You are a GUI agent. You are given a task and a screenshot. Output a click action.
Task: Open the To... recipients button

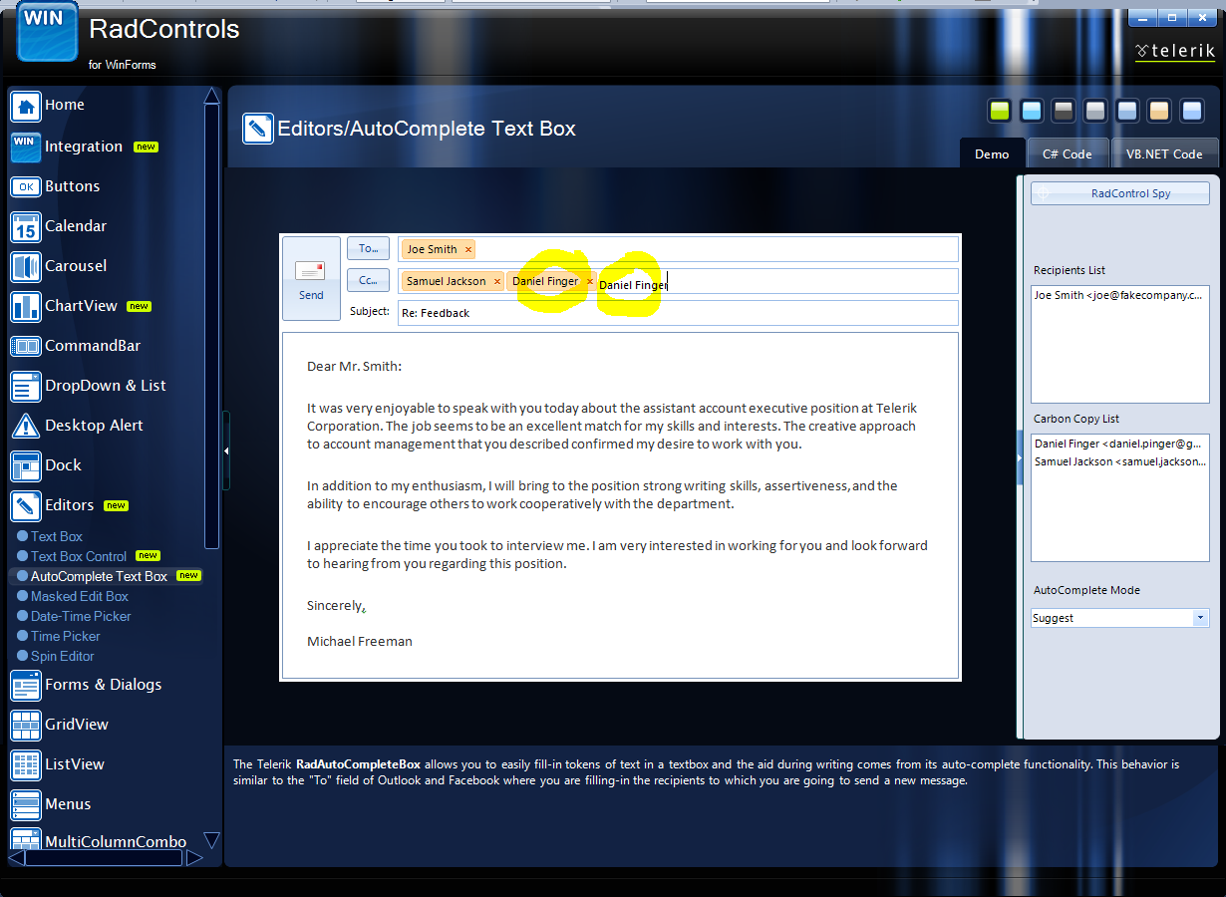click(x=369, y=248)
